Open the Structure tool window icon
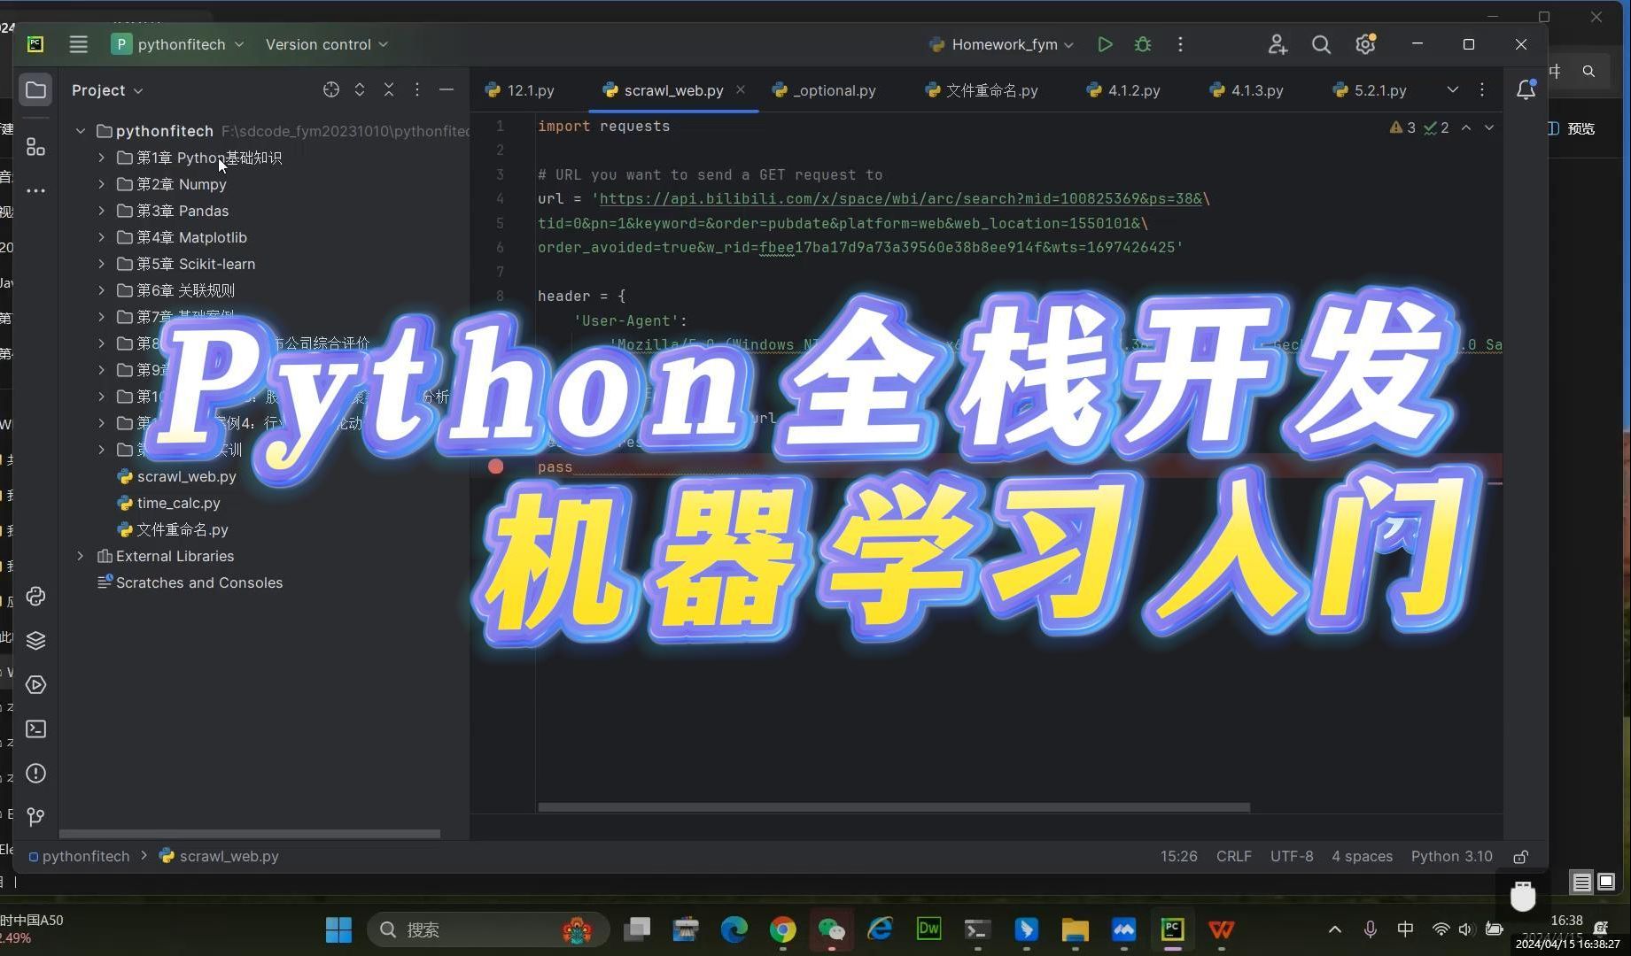 [x=35, y=147]
